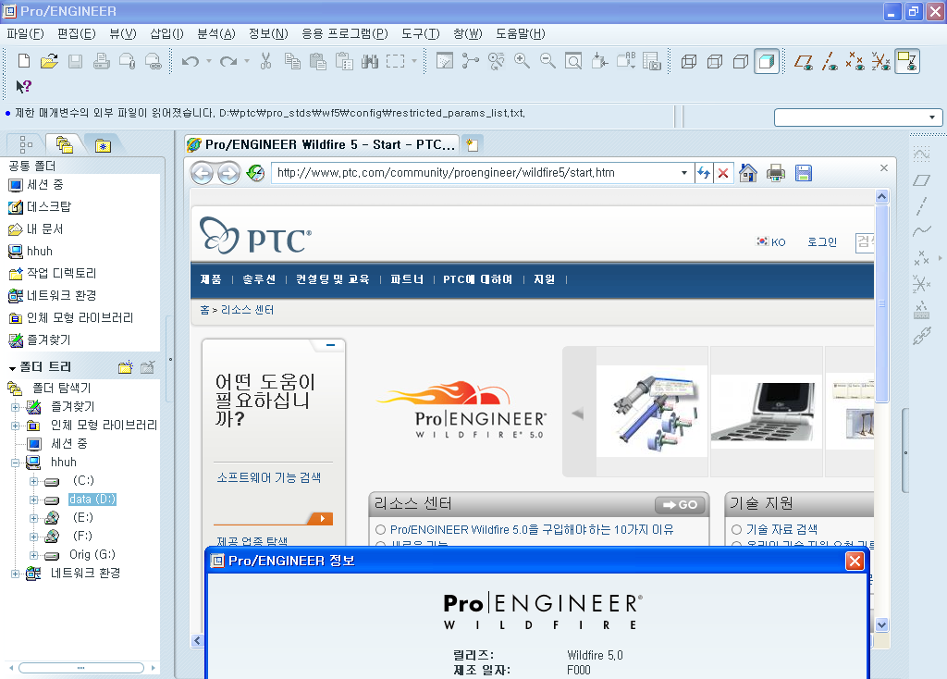The image size is (947, 679).
Task: Create a new file with the New icon
Action: [24, 61]
